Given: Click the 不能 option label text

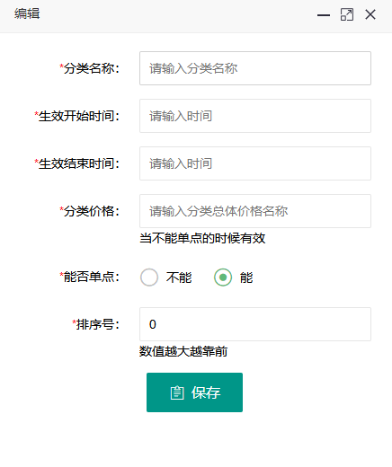Looking at the screenshot, I should (x=179, y=278).
